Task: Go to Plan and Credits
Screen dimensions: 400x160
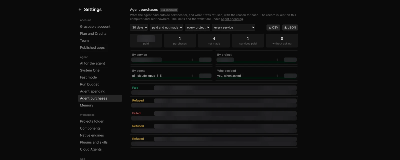Action: coord(100,33)
